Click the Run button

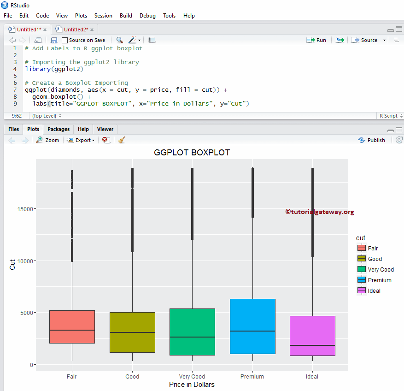[316, 40]
